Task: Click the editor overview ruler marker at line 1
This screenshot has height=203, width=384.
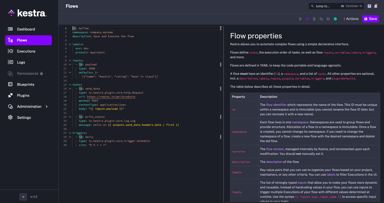Action: pyautogui.click(x=221, y=28)
